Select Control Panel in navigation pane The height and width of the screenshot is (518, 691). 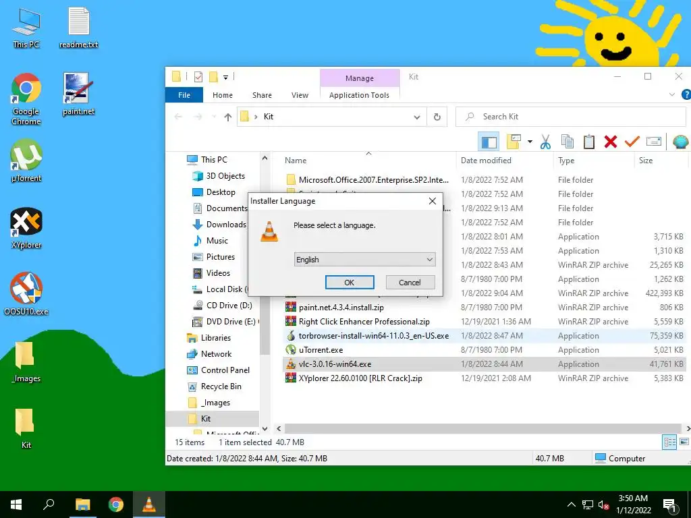click(x=219, y=370)
